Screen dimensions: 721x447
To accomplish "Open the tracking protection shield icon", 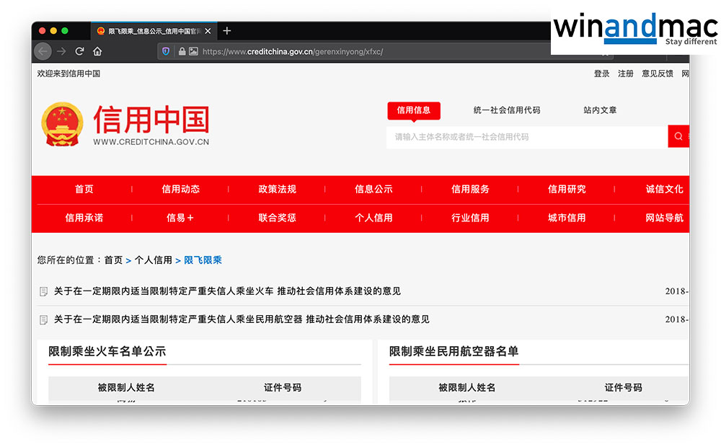I will pos(167,51).
